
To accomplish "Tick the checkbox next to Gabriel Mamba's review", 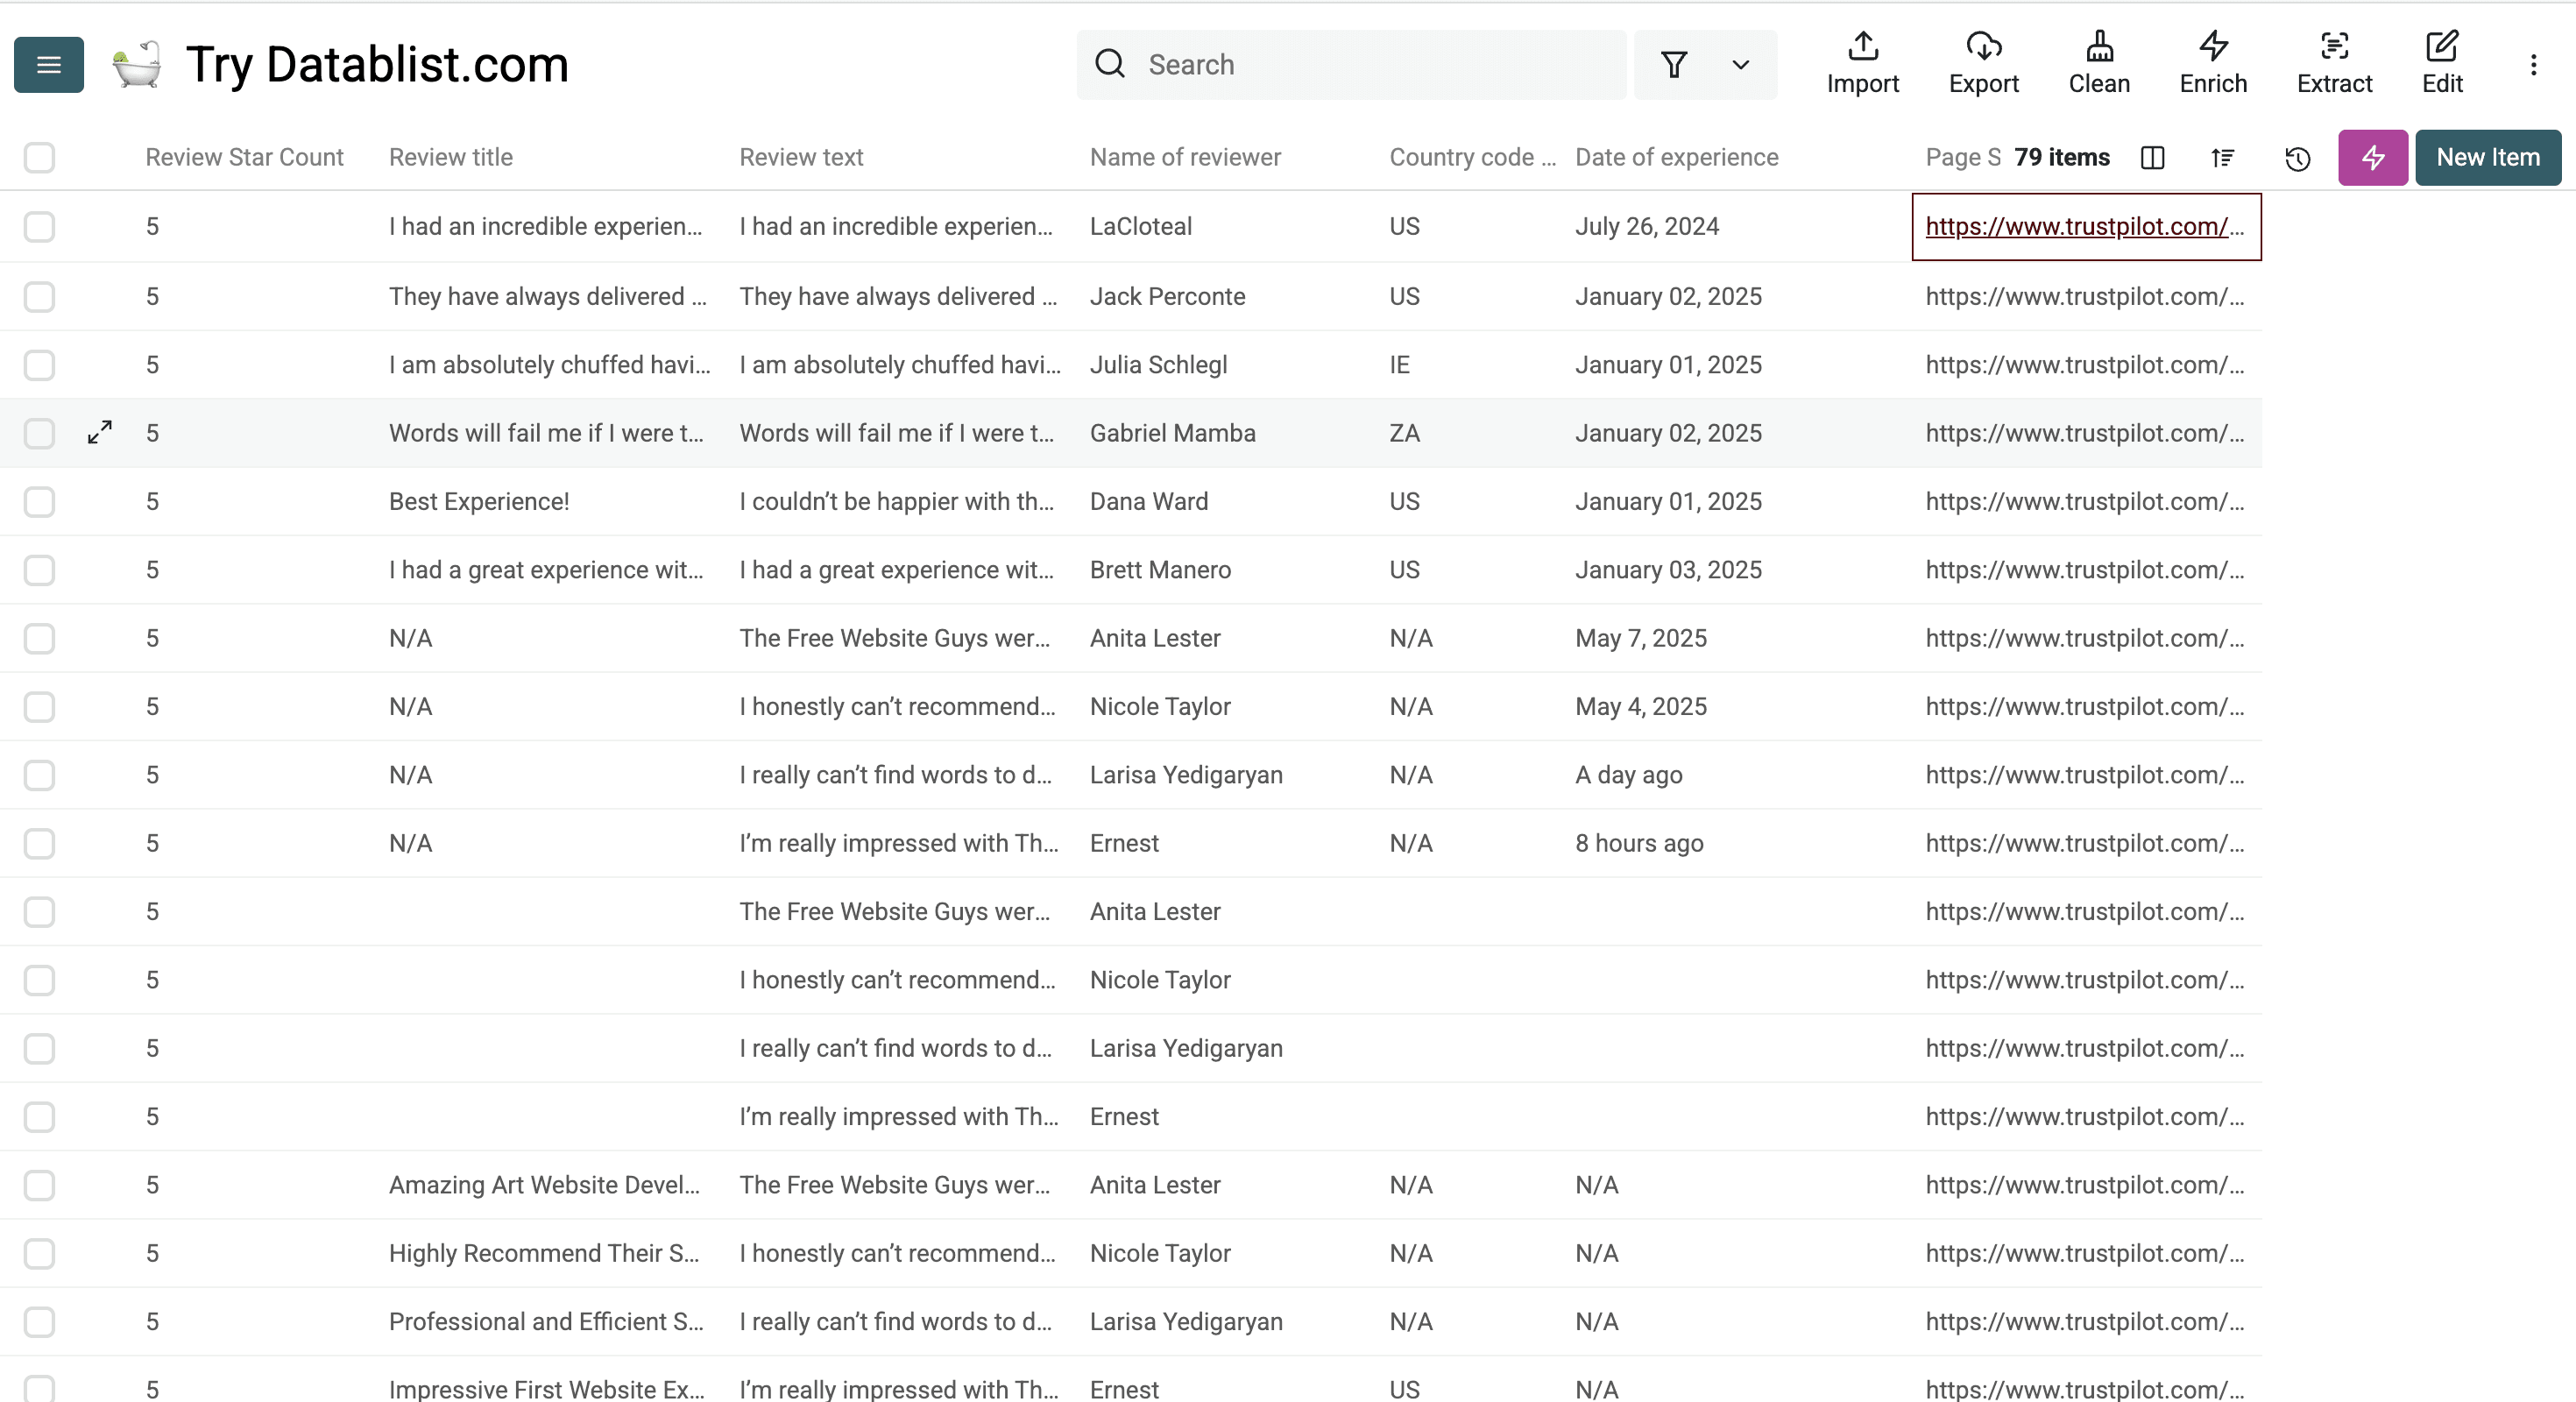I will [x=39, y=433].
